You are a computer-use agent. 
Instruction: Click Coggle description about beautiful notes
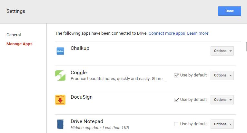pos(118,79)
